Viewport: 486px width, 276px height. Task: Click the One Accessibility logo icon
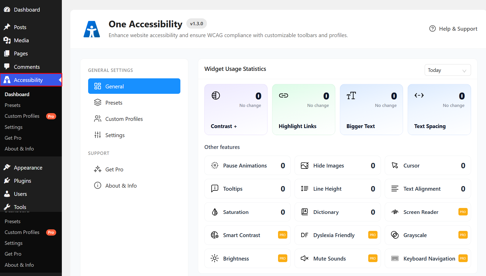92,29
